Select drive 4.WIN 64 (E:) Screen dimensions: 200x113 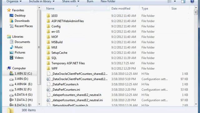pos(23,84)
